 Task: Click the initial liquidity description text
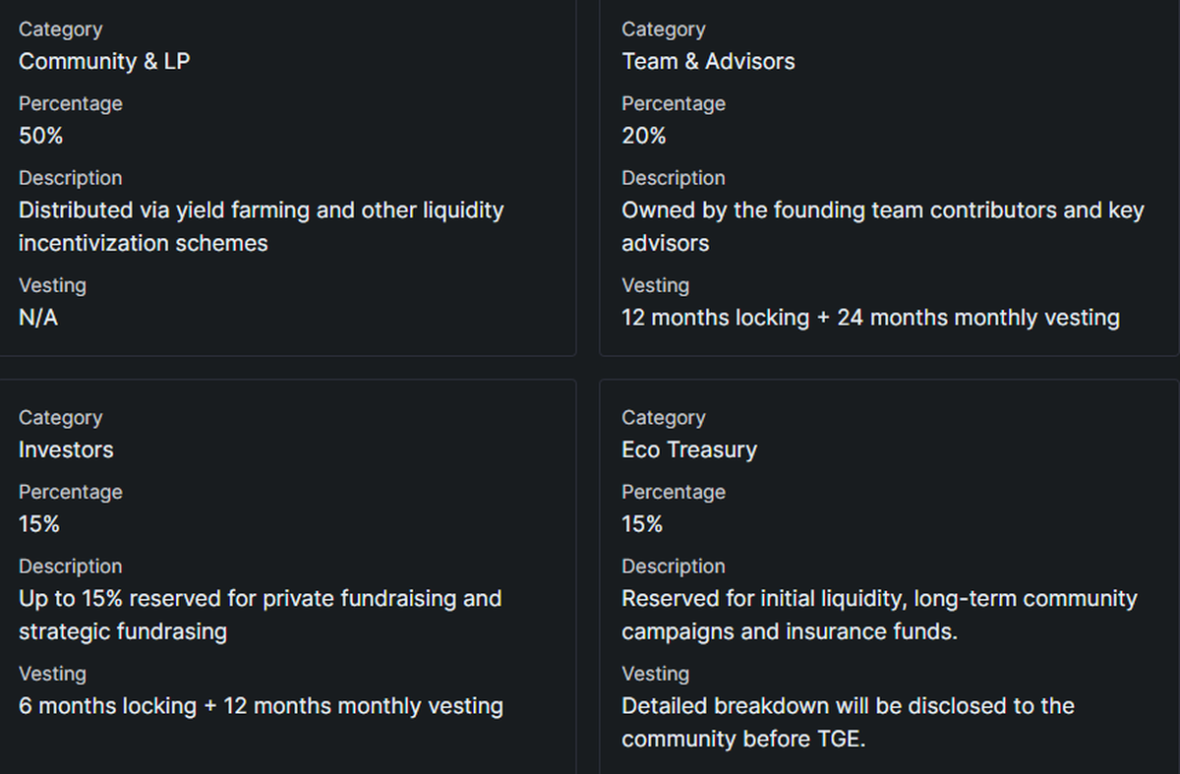(x=879, y=615)
